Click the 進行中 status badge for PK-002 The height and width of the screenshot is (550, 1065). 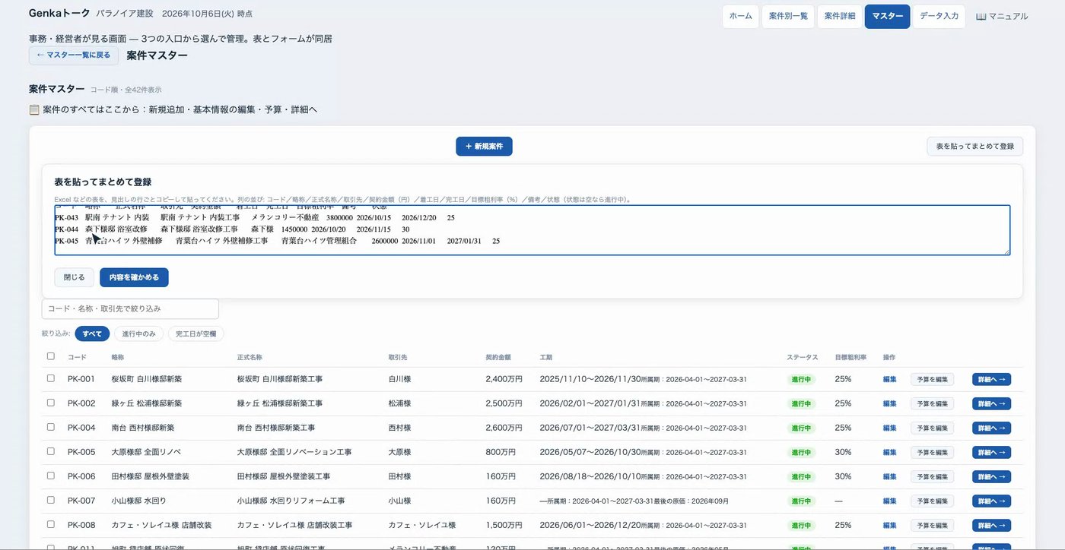pos(801,403)
